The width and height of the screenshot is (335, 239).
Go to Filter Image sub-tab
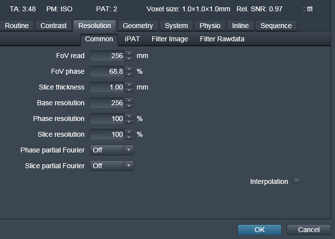click(x=169, y=39)
